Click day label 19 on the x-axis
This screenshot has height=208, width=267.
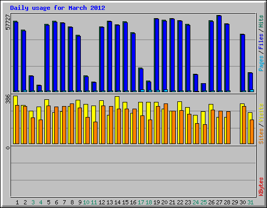click(x=156, y=202)
